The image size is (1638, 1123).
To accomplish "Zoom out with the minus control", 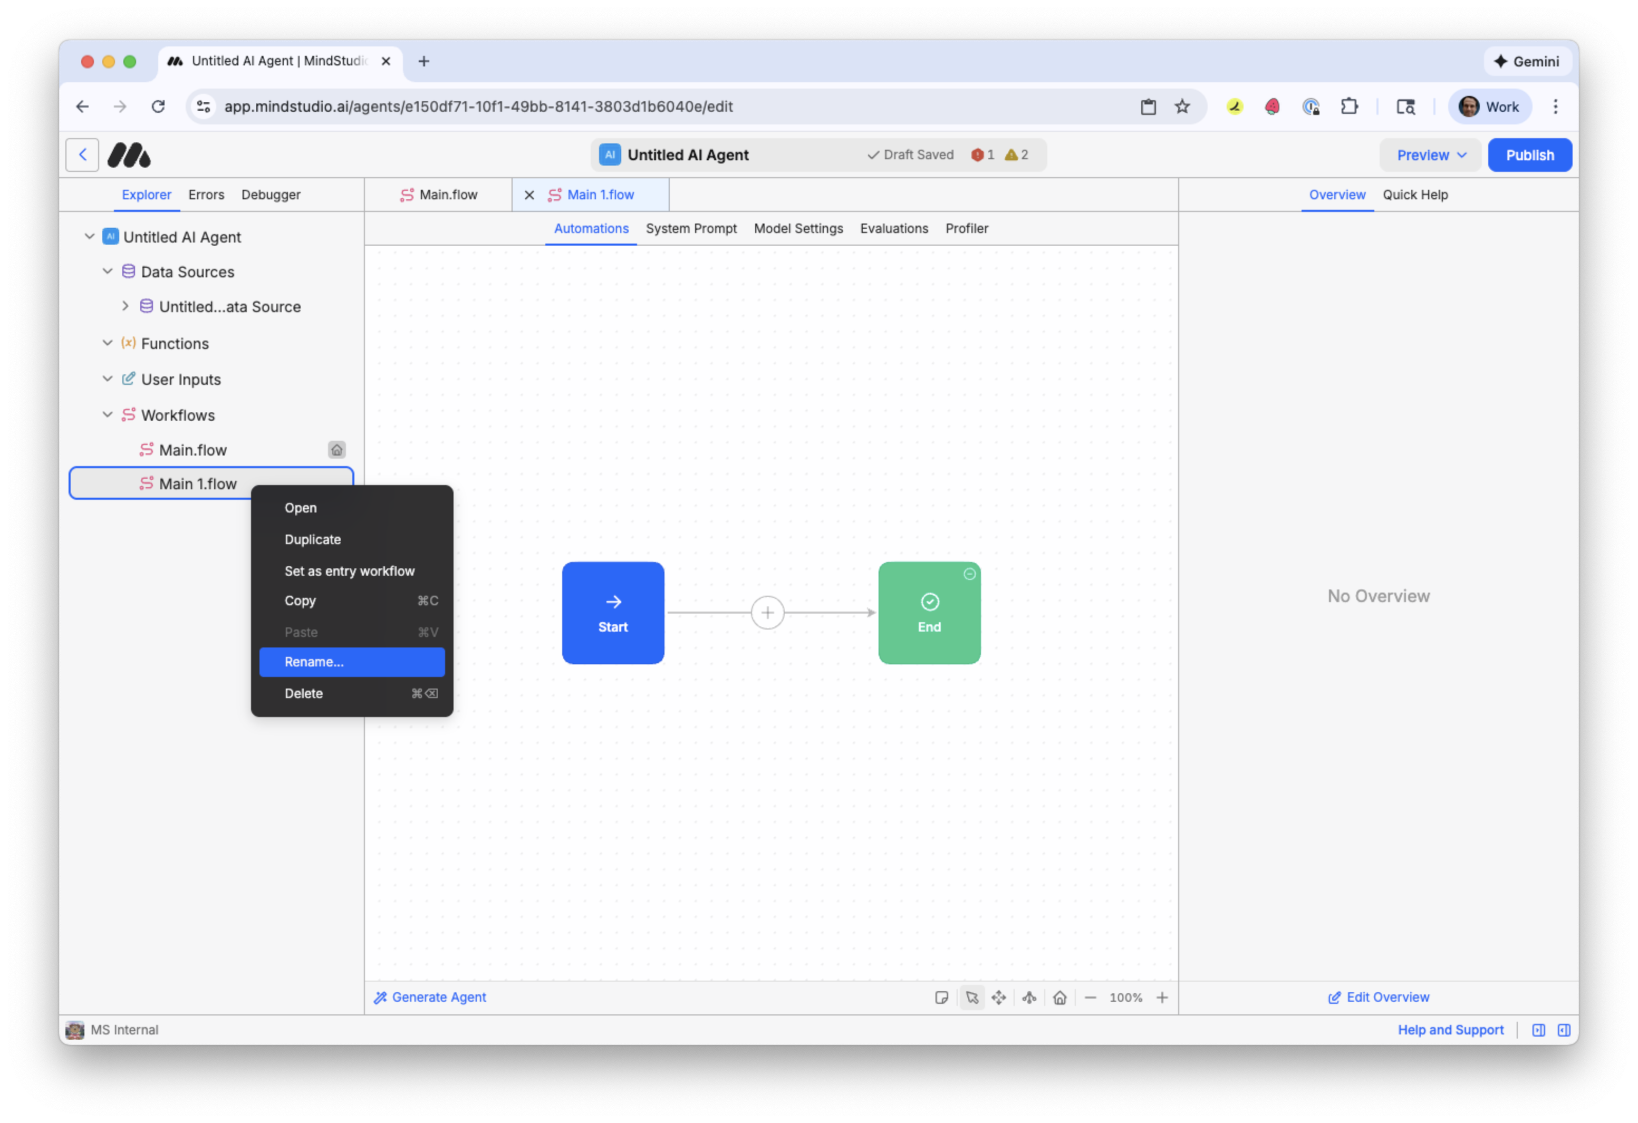I will click(x=1091, y=998).
